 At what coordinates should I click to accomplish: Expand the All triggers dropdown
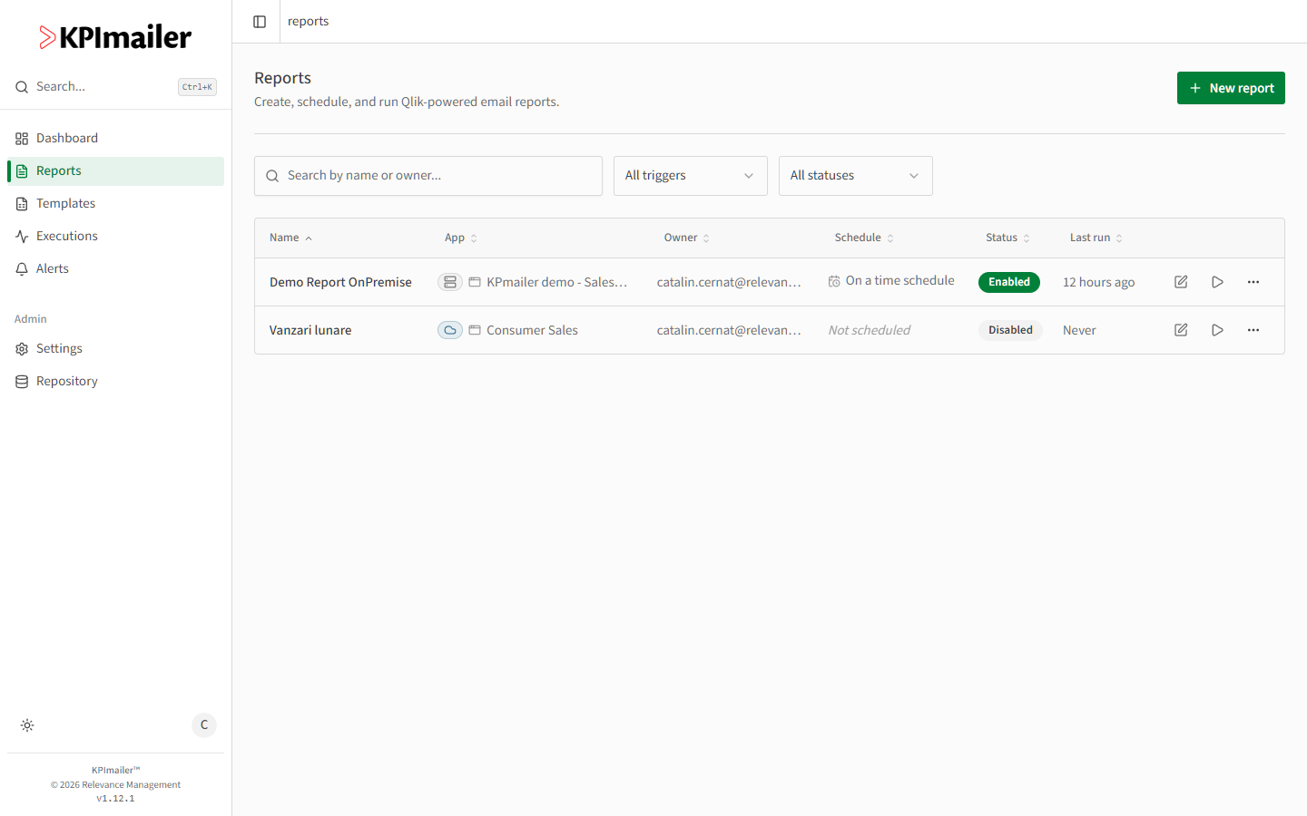coord(691,176)
